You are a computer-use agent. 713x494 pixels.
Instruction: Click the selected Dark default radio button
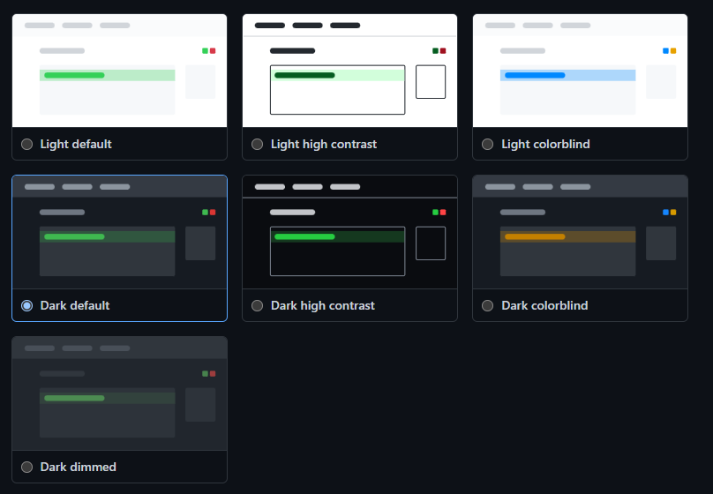[x=26, y=305]
